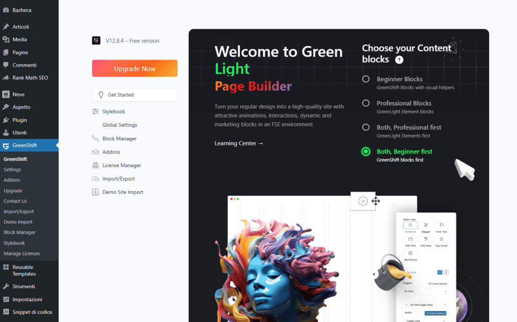The width and height of the screenshot is (517, 322).
Task: Click the Rank Math SEO chart icon
Action: coord(6,78)
